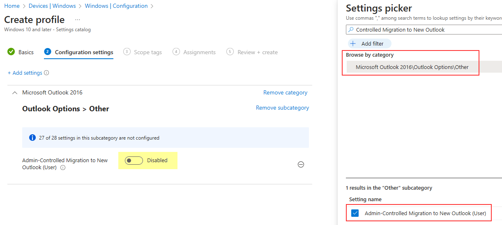The width and height of the screenshot is (502, 225).
Task: Click the '27 of 28 settings' banner text
Action: click(x=99, y=138)
